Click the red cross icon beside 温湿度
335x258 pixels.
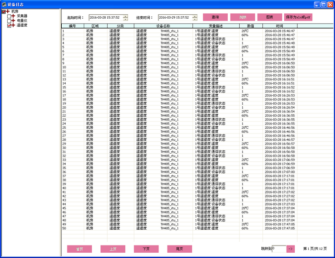point(13,26)
